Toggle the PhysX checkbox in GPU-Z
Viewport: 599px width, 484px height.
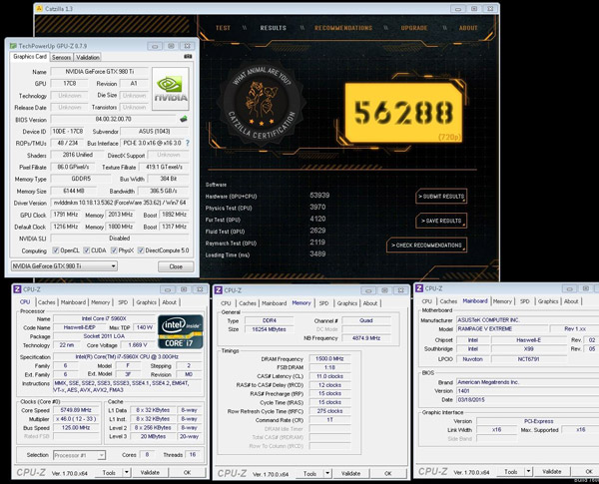(114, 250)
